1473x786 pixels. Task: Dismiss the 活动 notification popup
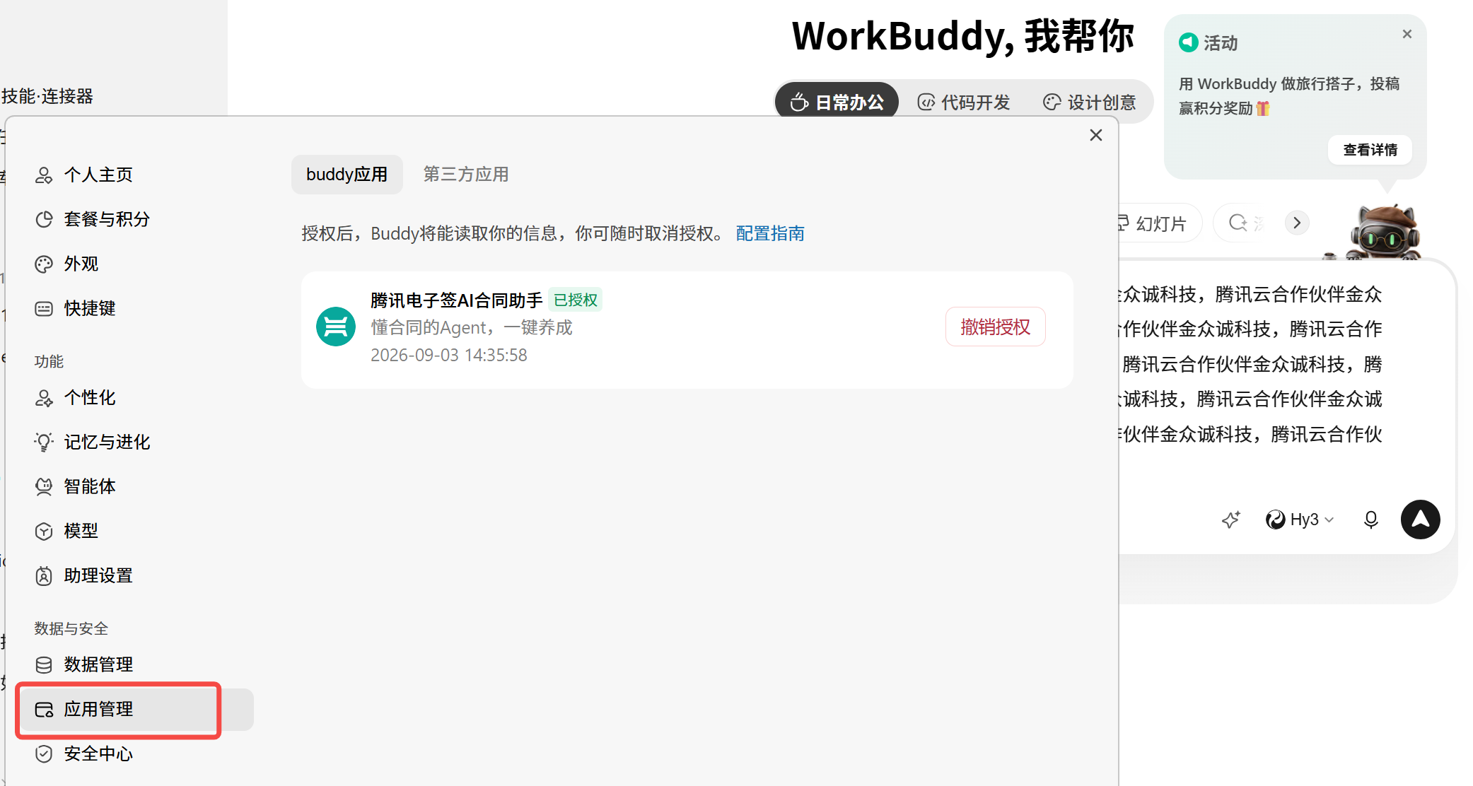pyautogui.click(x=1407, y=34)
